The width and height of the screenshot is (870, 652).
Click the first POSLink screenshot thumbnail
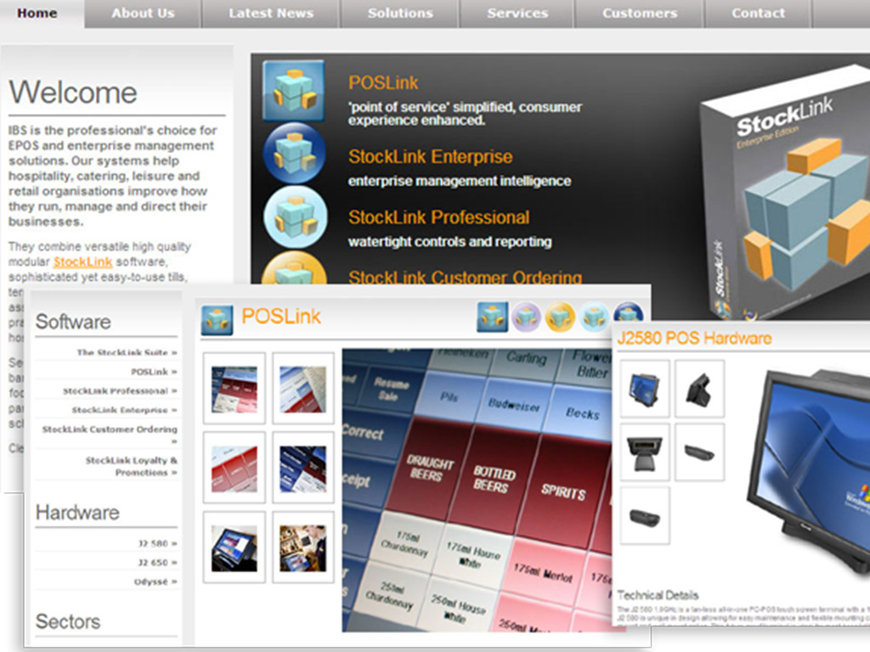[x=234, y=389]
